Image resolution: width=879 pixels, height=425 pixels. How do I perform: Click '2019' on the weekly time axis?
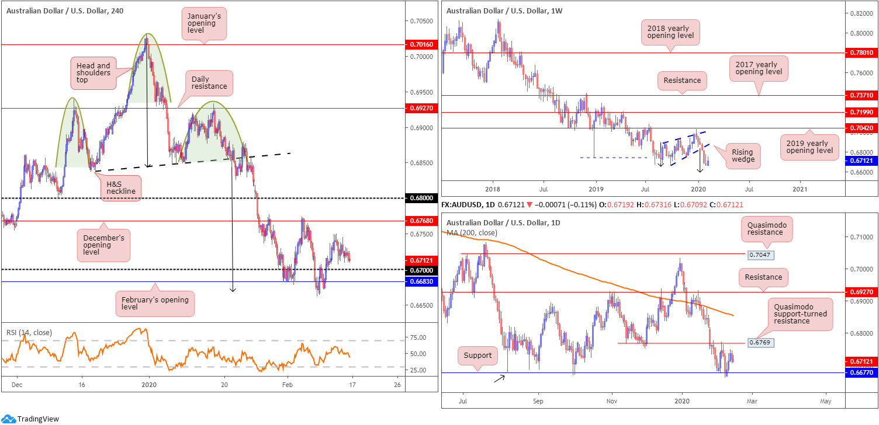pyautogui.click(x=596, y=189)
